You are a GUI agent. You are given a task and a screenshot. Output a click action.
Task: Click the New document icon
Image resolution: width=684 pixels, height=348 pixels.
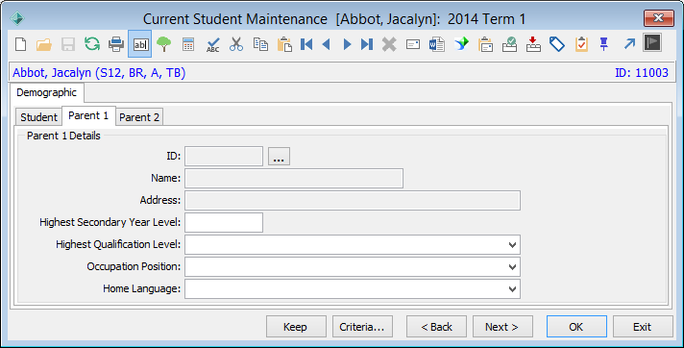pyautogui.click(x=20, y=44)
